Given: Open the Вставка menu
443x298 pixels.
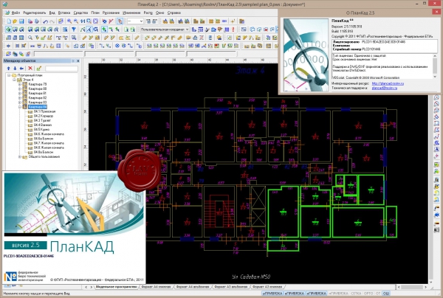Looking at the screenshot, I should (64, 13).
